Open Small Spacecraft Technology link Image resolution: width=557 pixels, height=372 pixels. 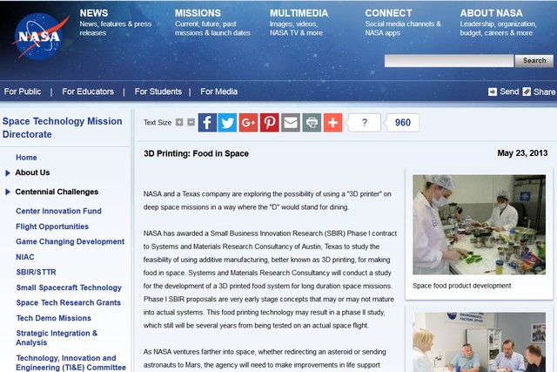click(69, 287)
